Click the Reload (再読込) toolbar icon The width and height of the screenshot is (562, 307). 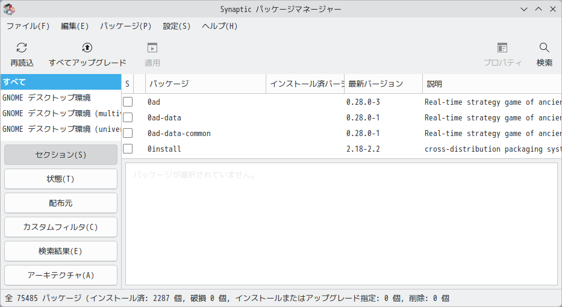(x=22, y=48)
